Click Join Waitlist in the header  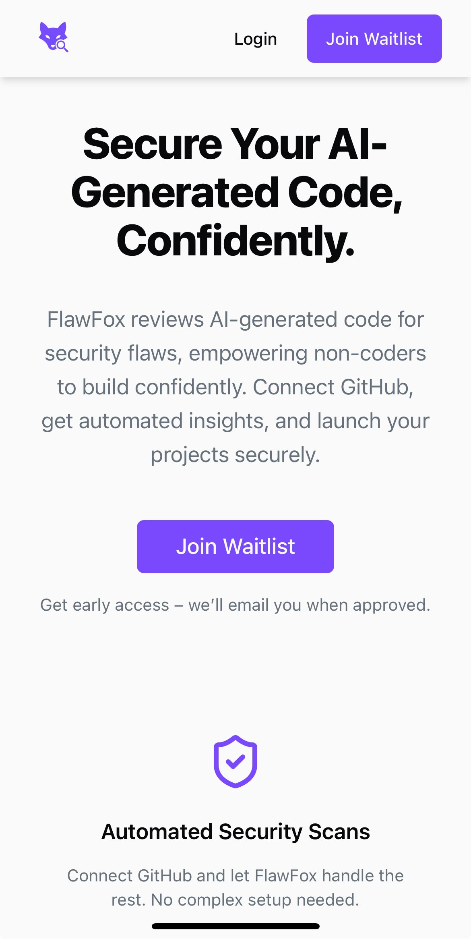(x=374, y=38)
